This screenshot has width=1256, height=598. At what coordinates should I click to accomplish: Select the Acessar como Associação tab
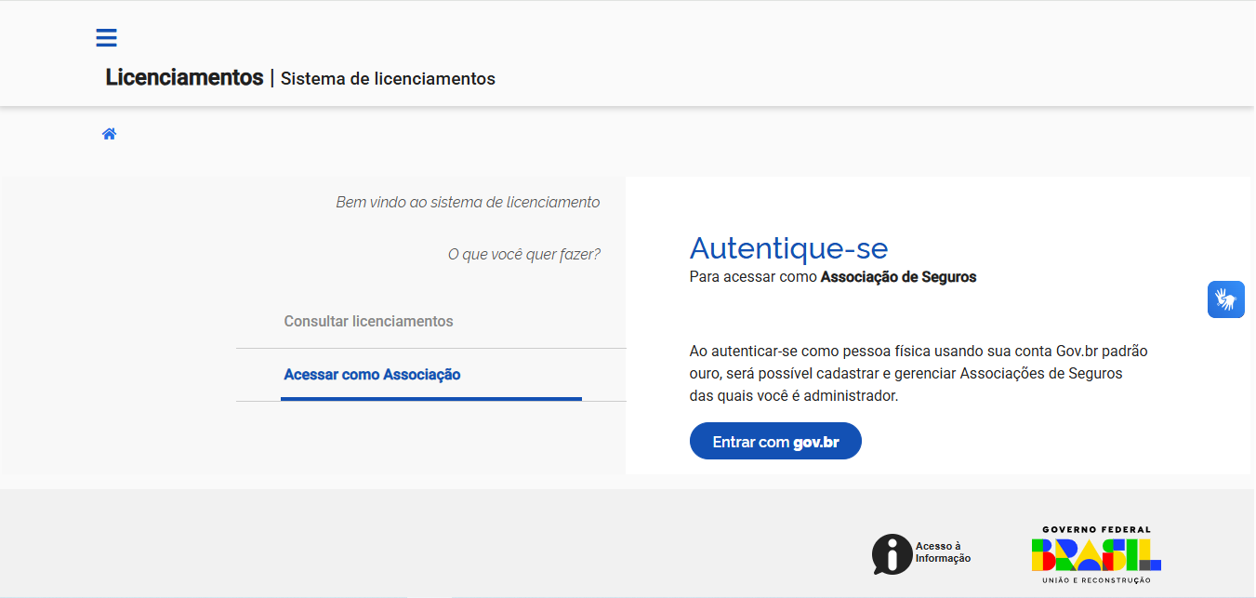(372, 375)
